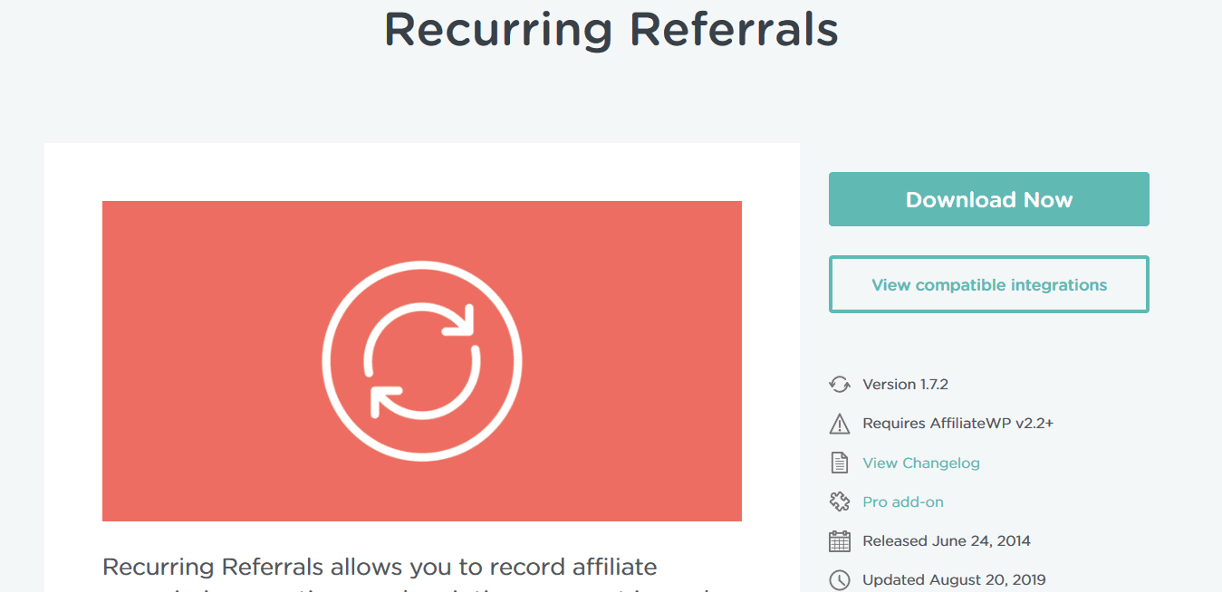
Task: Click the Released June 24, 2014 text
Action: 947,541
